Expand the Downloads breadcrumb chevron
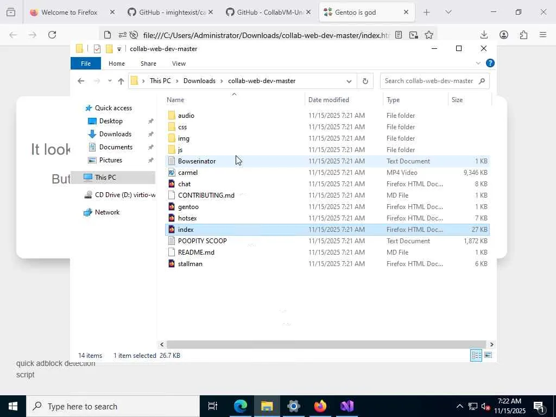The width and height of the screenshot is (556, 417). (x=222, y=81)
